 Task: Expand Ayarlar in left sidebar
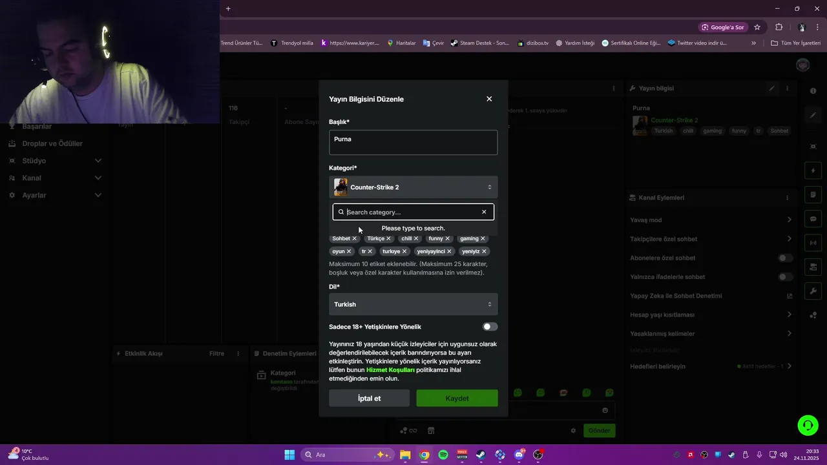98,195
